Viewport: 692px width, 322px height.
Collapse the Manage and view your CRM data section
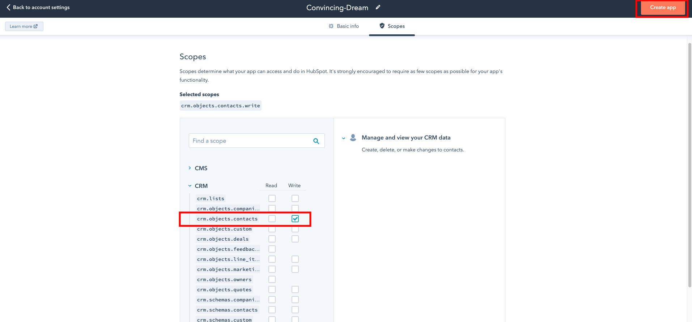click(x=344, y=138)
